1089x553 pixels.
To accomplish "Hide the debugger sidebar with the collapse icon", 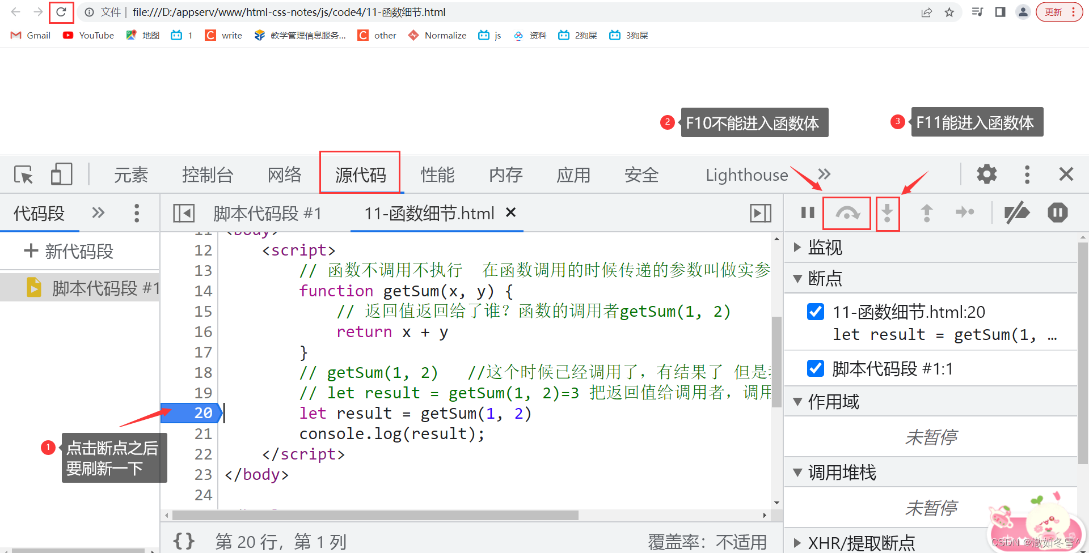I will (x=761, y=213).
